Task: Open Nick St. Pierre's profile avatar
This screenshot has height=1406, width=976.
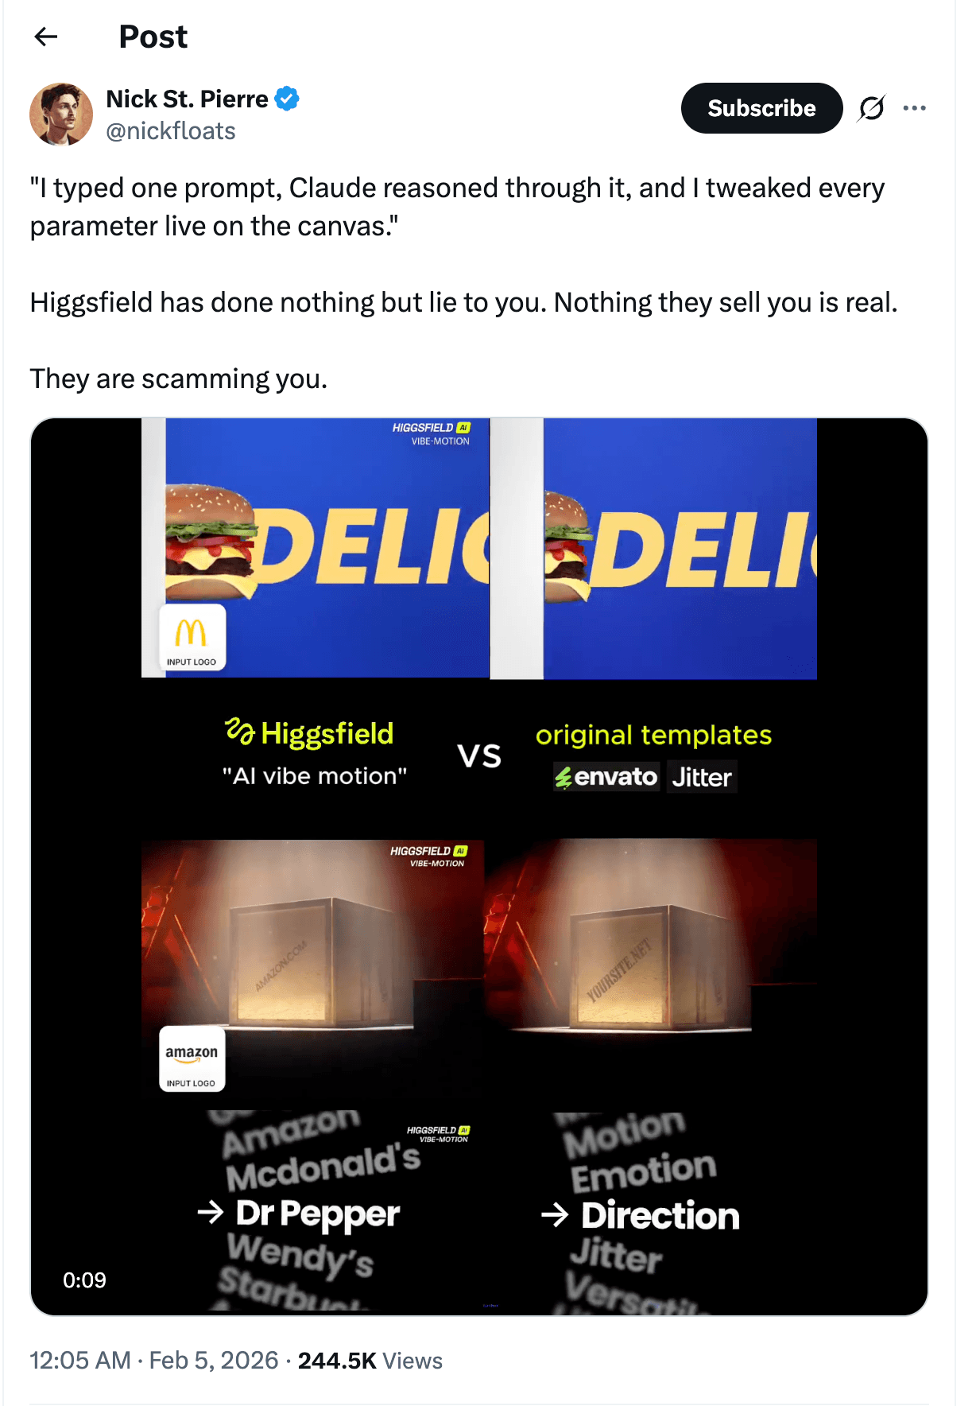Action: pyautogui.click(x=61, y=115)
